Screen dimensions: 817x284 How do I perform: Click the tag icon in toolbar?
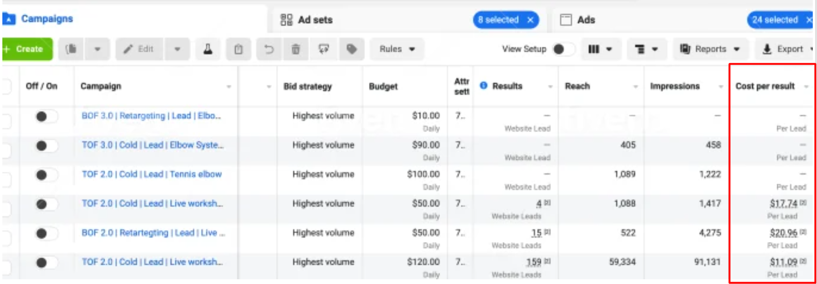[x=351, y=49]
